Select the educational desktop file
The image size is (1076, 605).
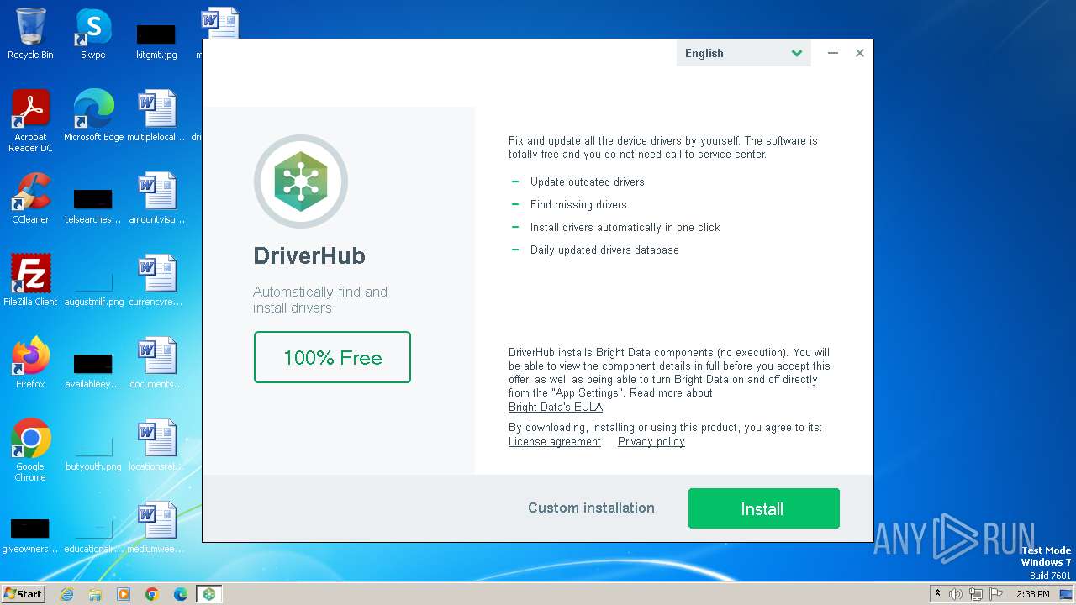point(93,534)
